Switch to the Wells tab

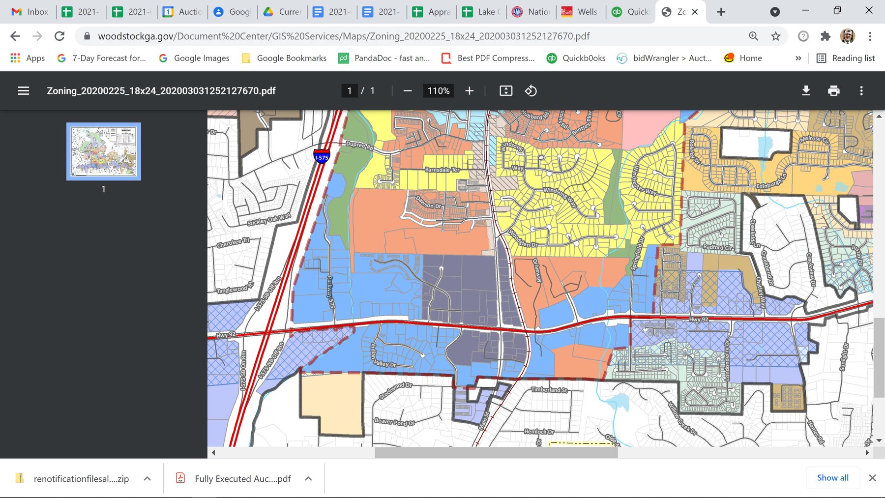pyautogui.click(x=580, y=12)
